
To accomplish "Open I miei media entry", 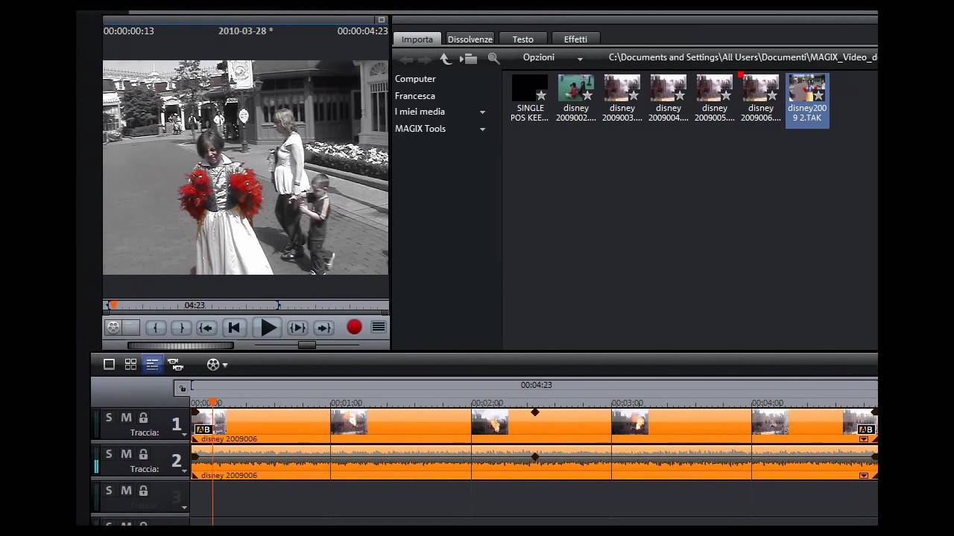I will [x=420, y=112].
